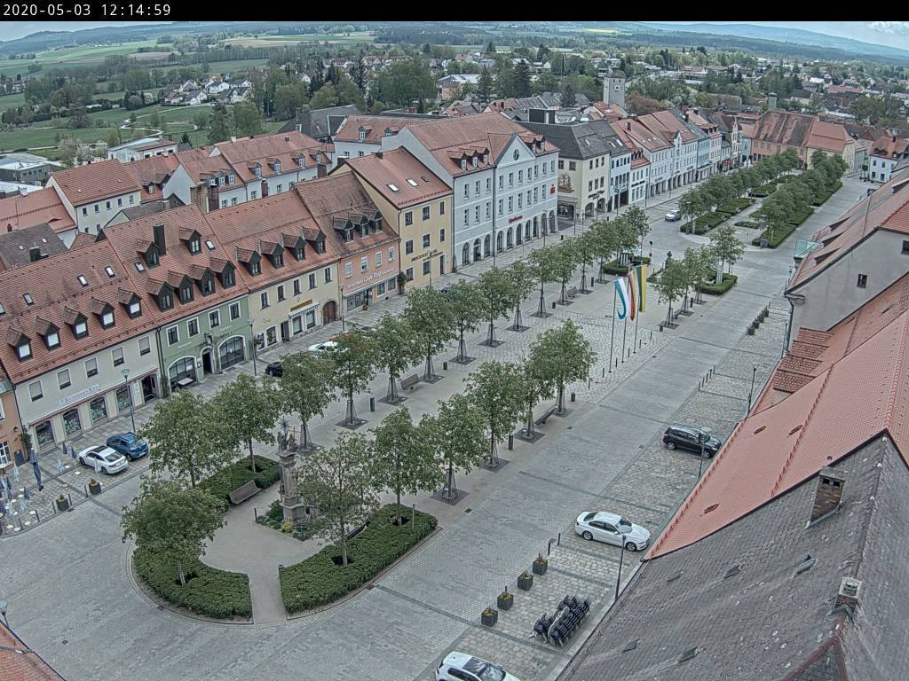The width and height of the screenshot is (909, 681).
Task: Click the timestamp text 2020-05-03 12:14:59
Action: [x=86, y=10]
